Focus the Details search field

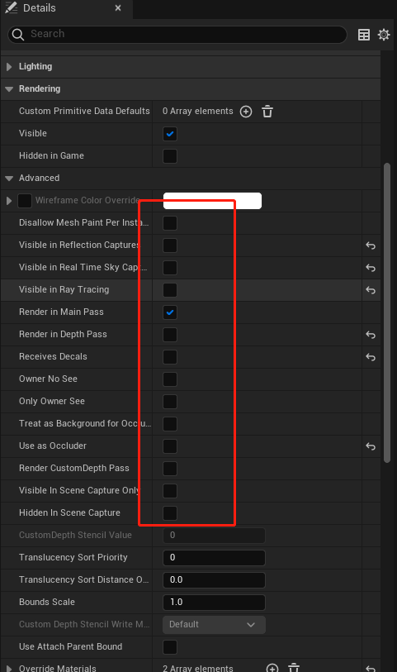tap(177, 34)
